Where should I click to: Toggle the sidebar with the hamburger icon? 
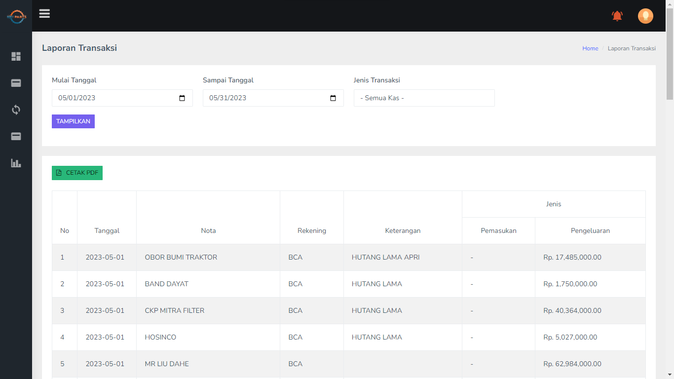click(x=44, y=13)
